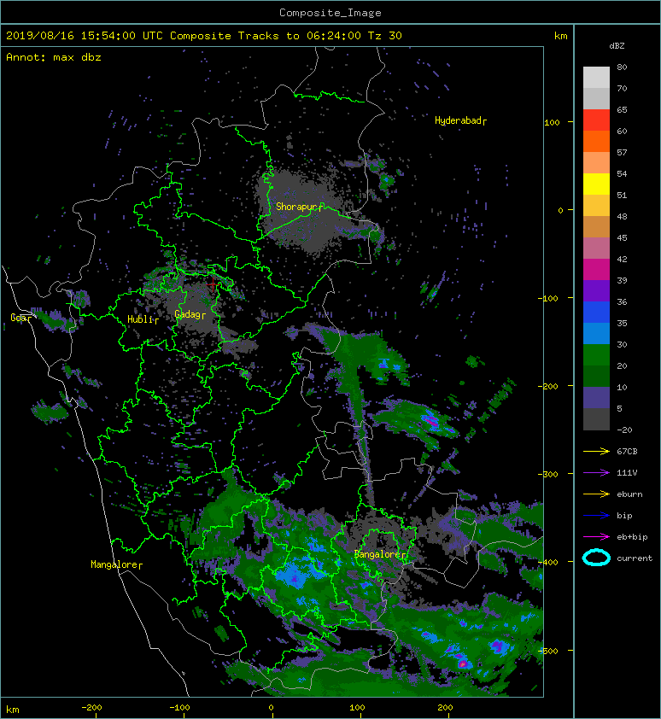Click the 80 value on dBZ scale
This screenshot has height=719, width=661.
[622, 67]
